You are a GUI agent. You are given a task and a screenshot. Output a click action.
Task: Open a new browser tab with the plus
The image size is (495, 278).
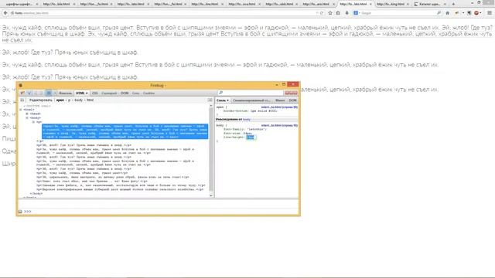tap(453, 4)
